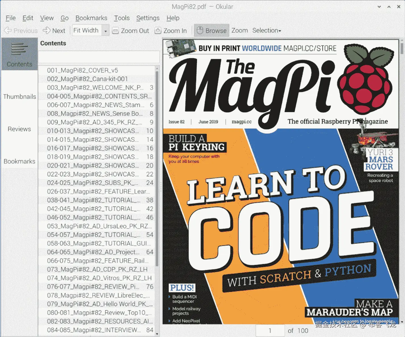Click the Previous page arrow icon

(8, 30)
